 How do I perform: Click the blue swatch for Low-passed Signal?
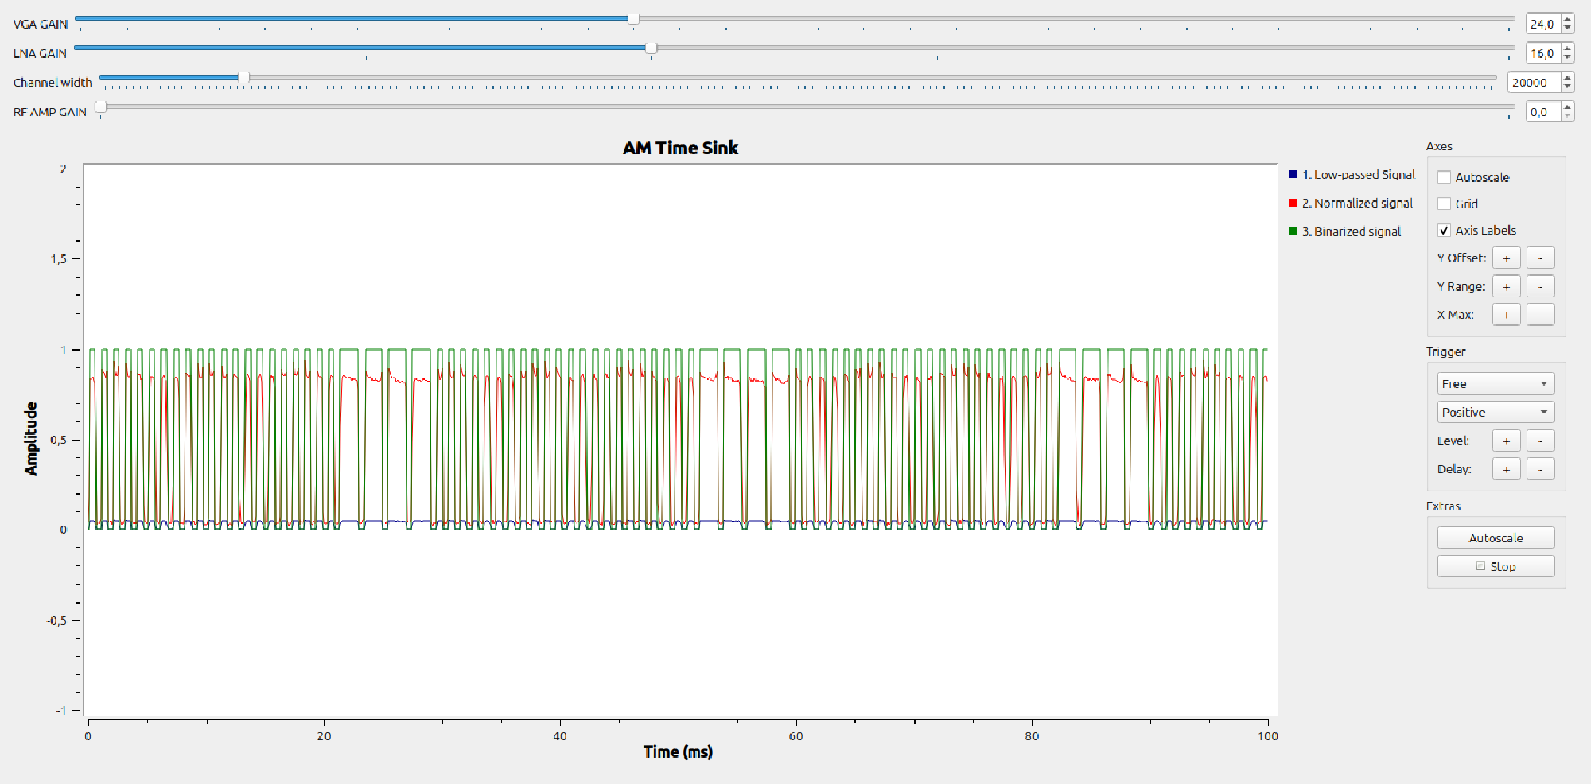pos(1293,173)
